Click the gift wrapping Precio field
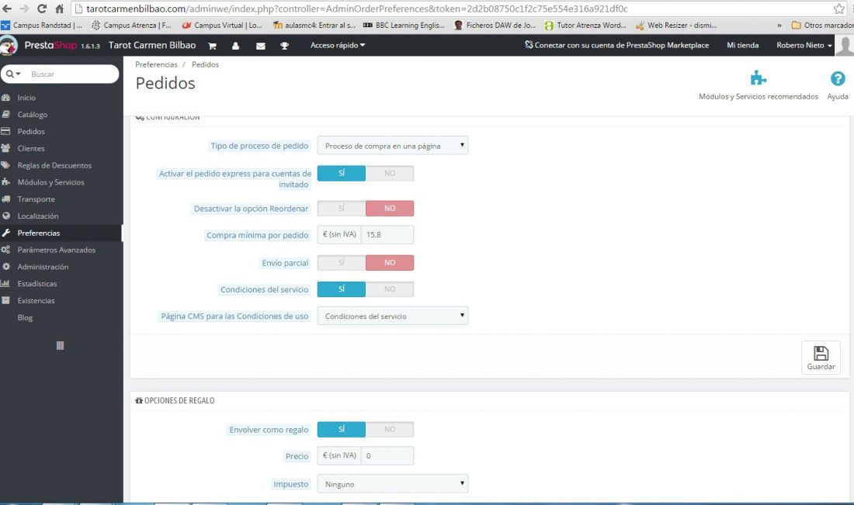The height and width of the screenshot is (505, 854). pyautogui.click(x=387, y=455)
